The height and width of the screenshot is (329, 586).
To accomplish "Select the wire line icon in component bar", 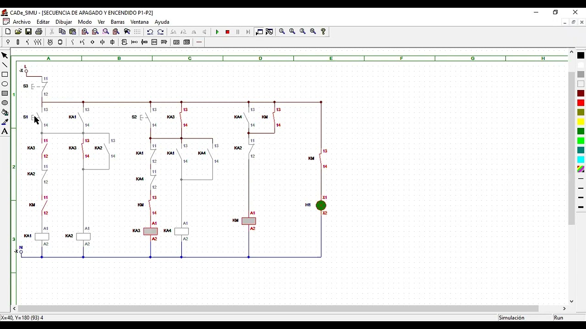I will coord(199,42).
